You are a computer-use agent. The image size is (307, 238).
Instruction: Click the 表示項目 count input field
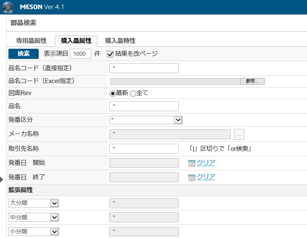80,54
